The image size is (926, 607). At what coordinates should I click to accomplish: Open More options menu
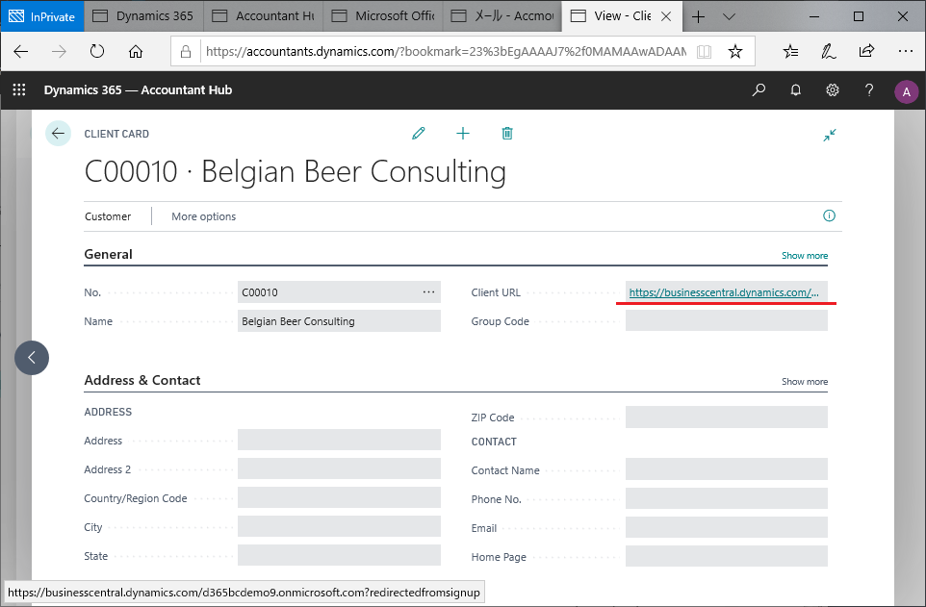pyautogui.click(x=204, y=216)
